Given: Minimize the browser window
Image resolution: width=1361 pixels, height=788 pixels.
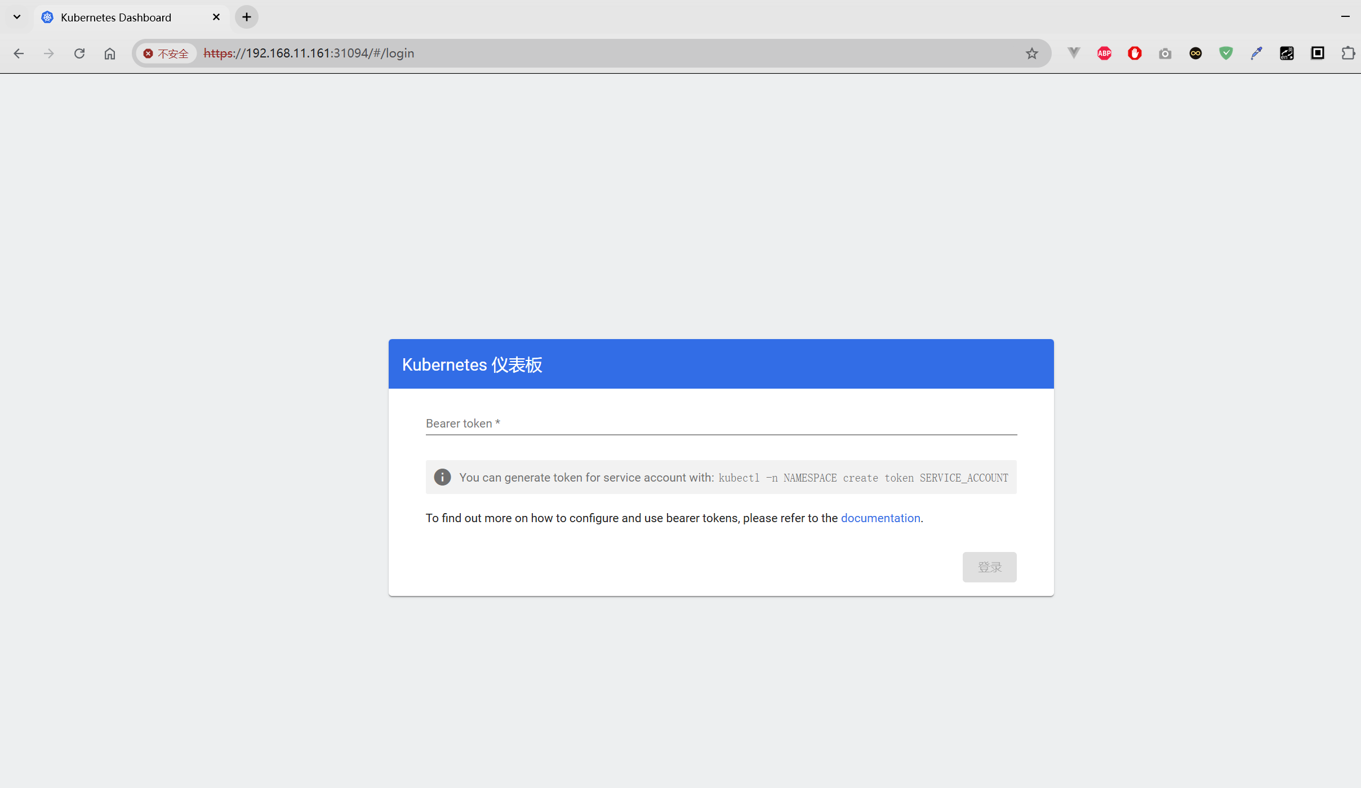Looking at the screenshot, I should tap(1345, 17).
